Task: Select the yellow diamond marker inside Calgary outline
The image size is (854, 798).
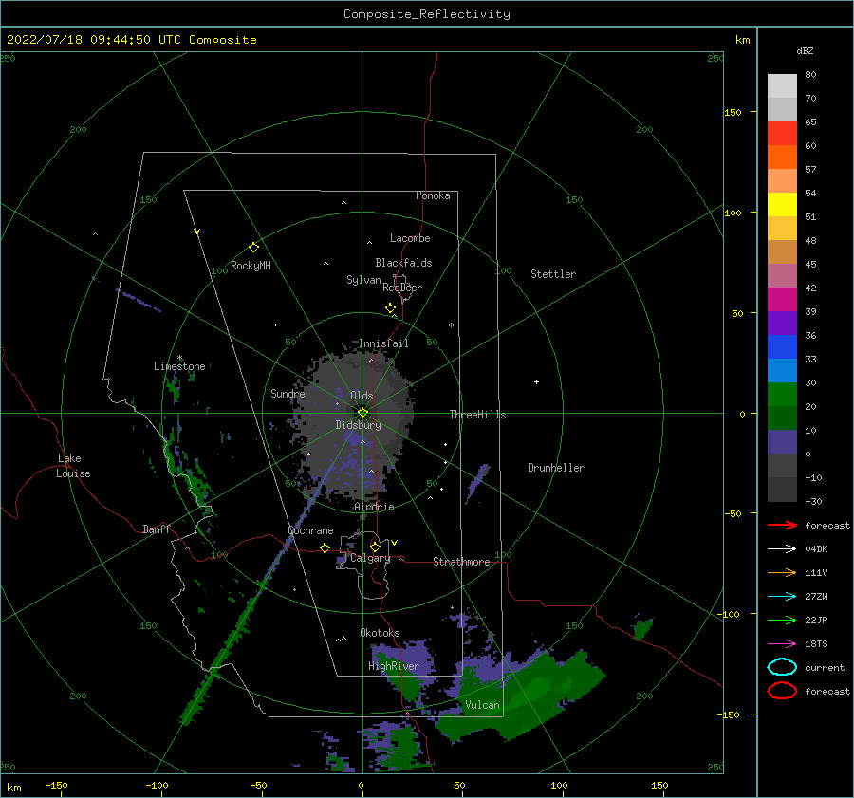Action: click(x=375, y=547)
